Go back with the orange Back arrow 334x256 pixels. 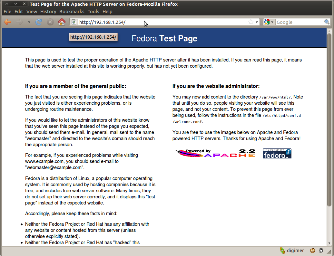pyautogui.click(x=8, y=22)
